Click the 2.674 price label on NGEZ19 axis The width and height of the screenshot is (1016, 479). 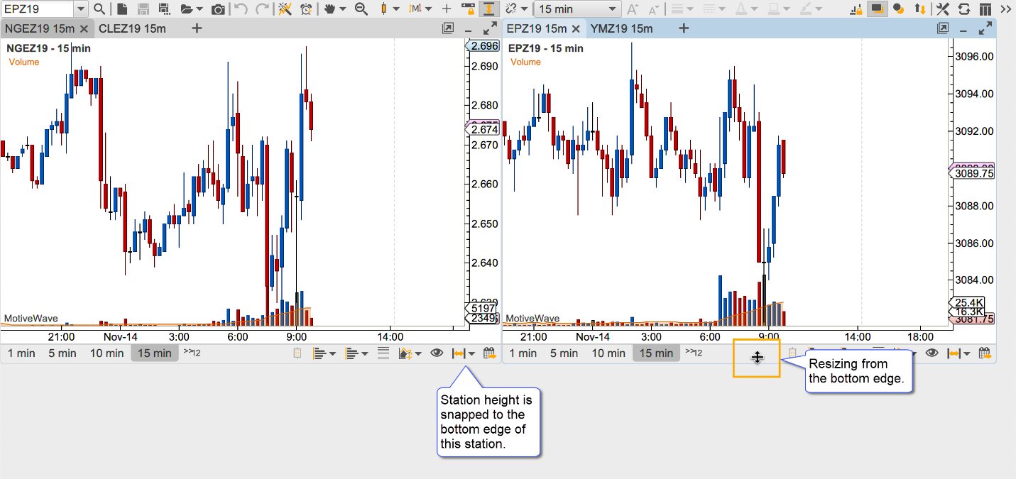[484, 130]
